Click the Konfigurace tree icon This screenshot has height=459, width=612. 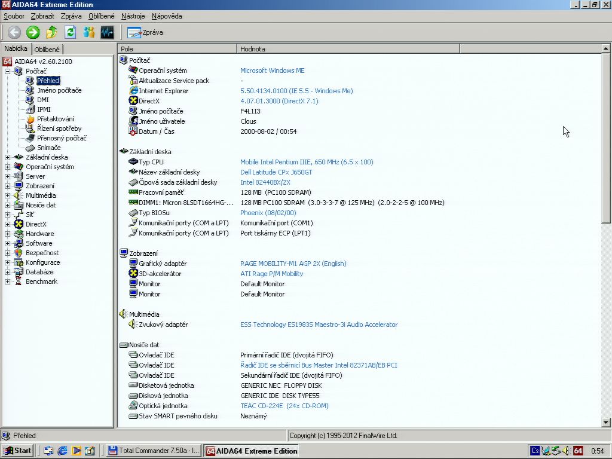19,262
